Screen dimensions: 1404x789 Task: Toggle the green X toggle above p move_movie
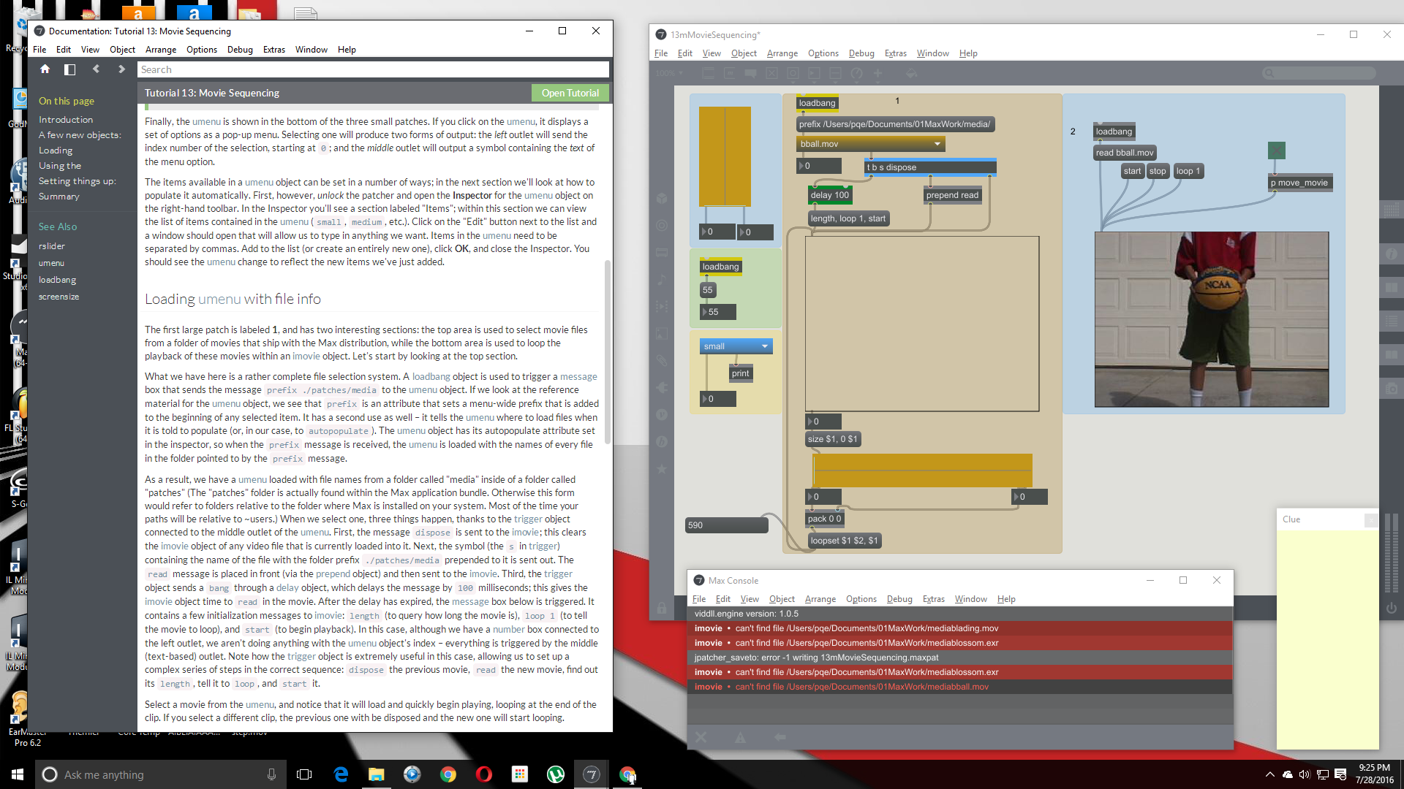(1276, 150)
